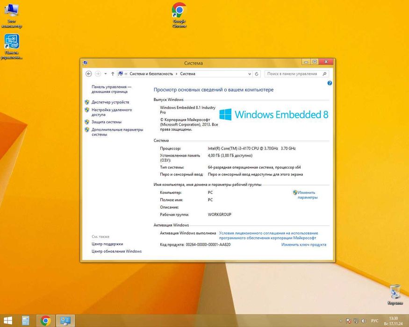409x327 pixels.
Task: Go up one level with up arrow
Action: click(113, 74)
